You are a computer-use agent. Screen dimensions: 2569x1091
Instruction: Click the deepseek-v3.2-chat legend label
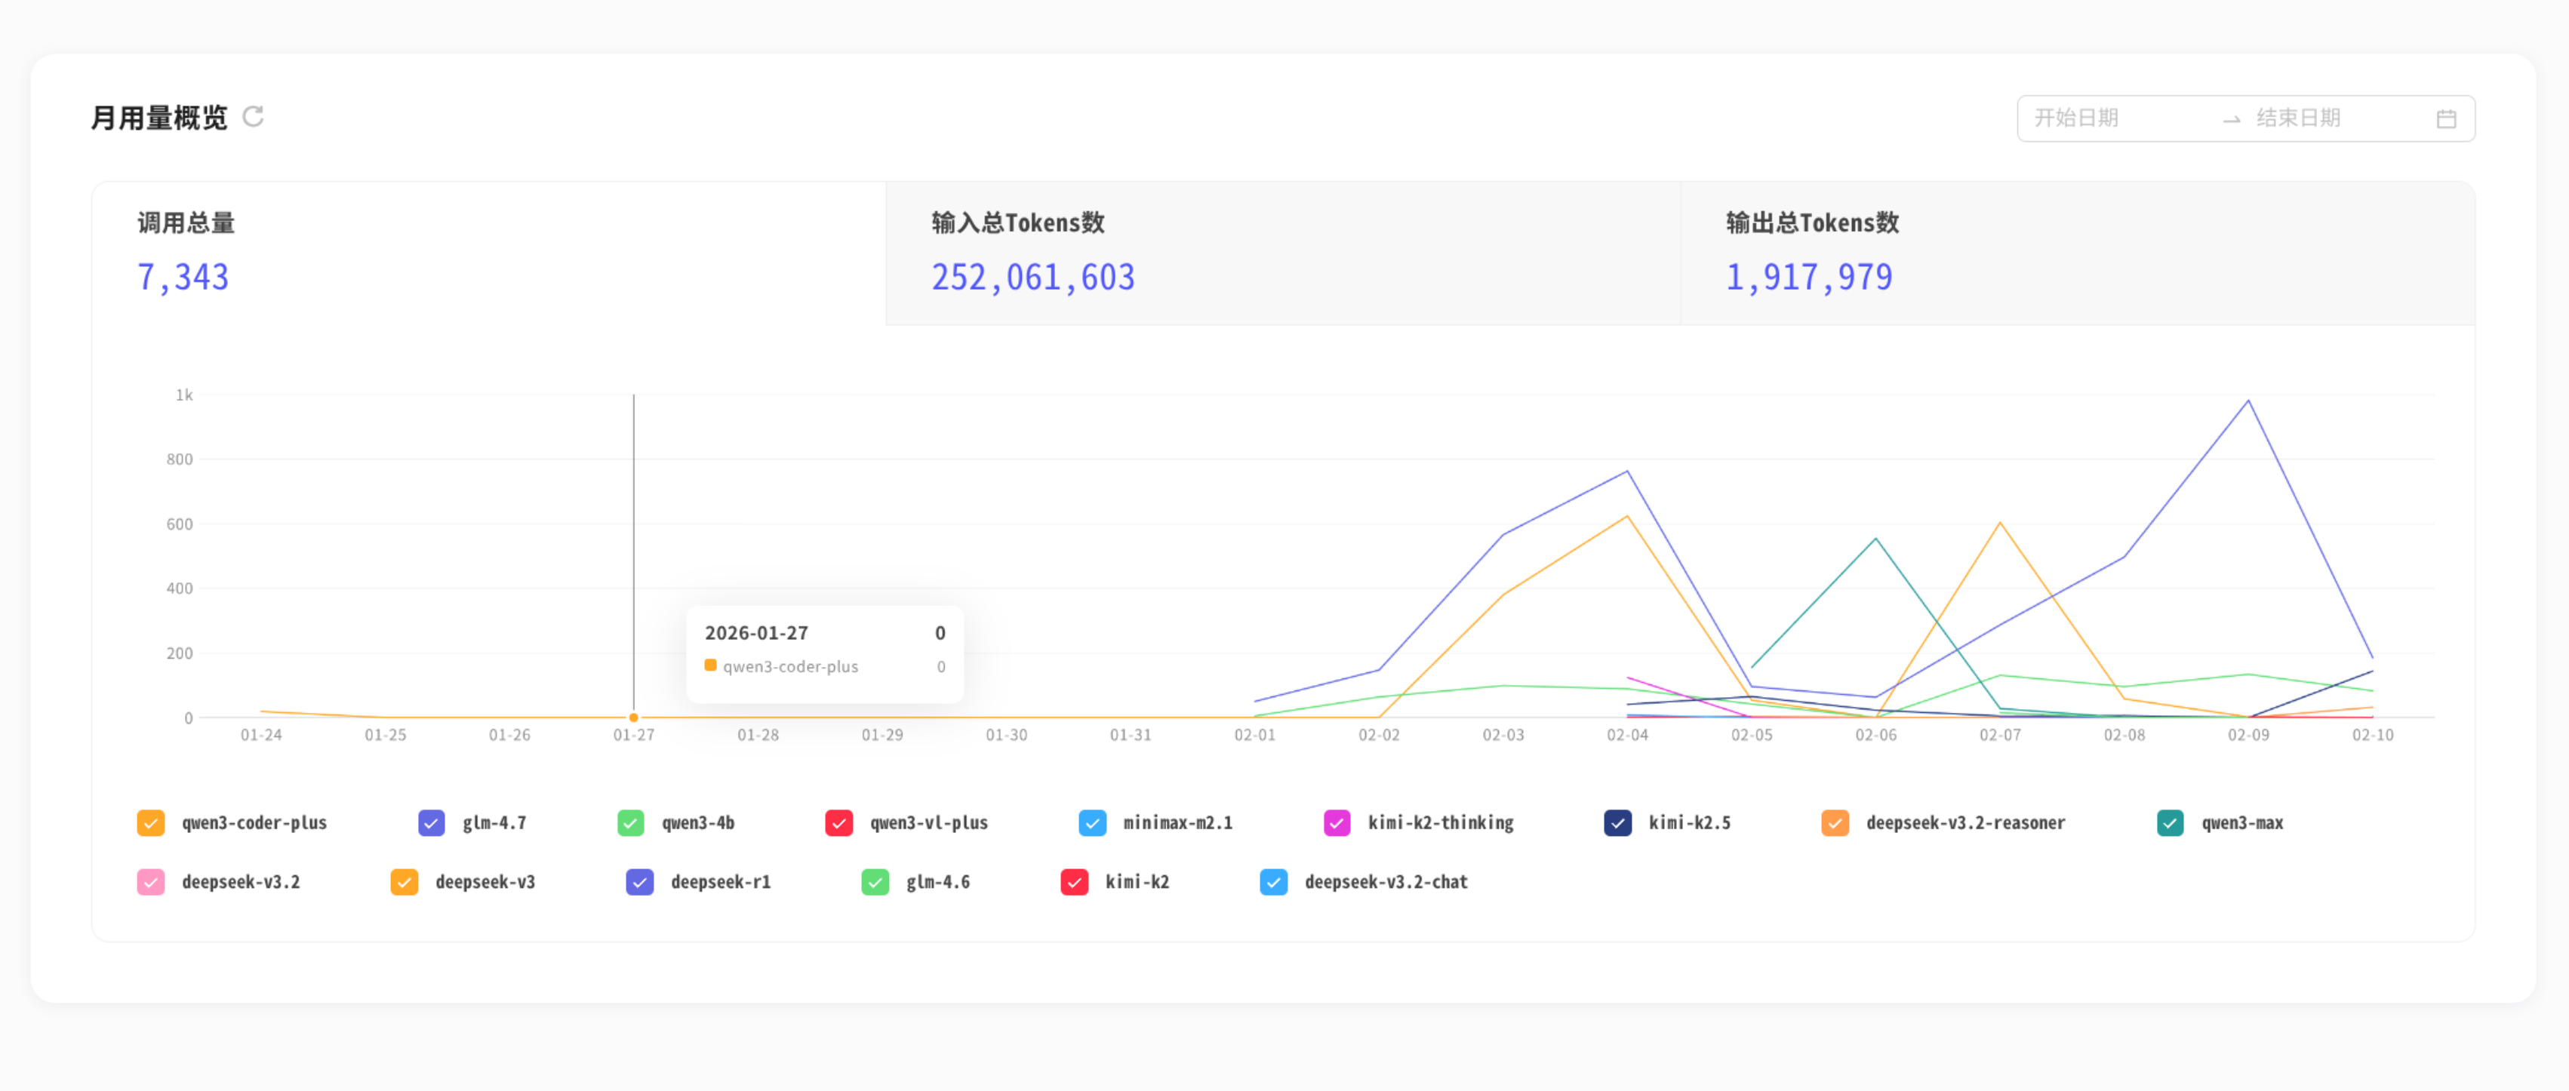tap(1385, 881)
